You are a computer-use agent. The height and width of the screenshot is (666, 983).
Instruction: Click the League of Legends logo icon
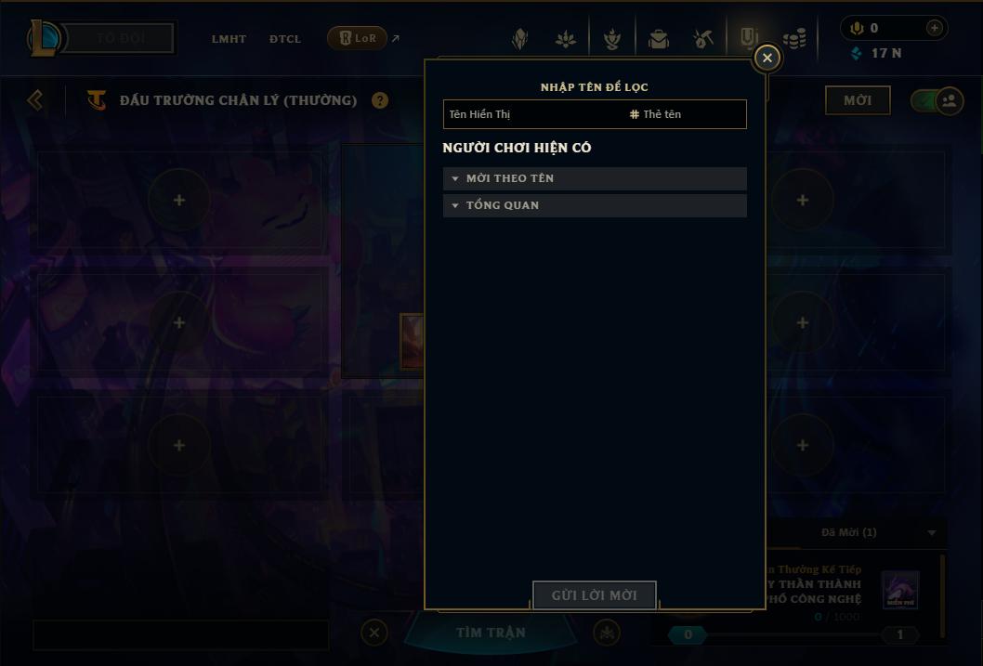pos(45,37)
